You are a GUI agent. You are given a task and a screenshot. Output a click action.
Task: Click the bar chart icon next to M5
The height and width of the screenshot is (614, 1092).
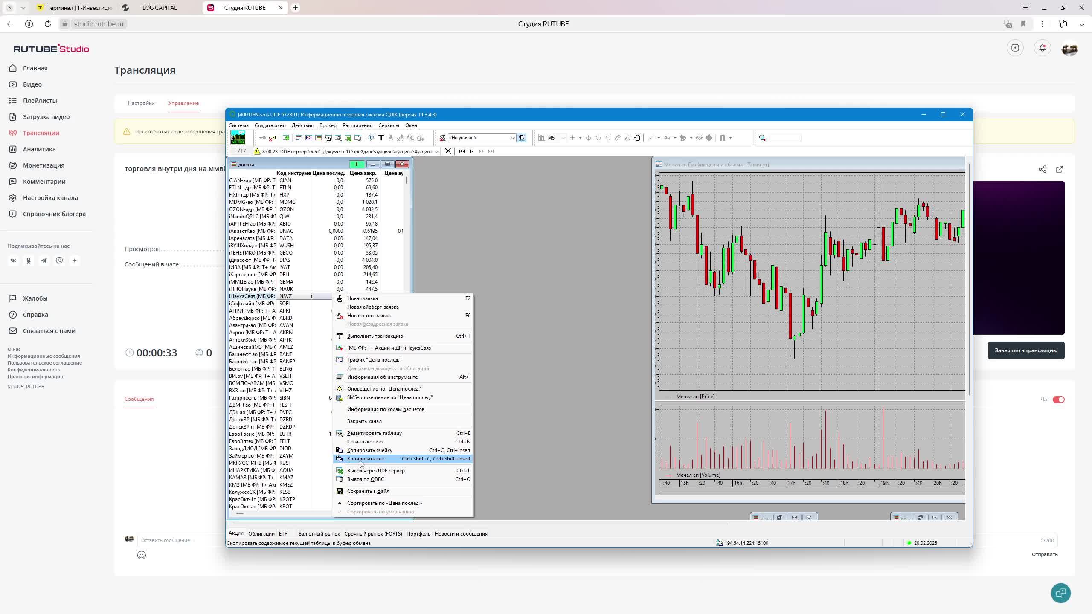(x=541, y=138)
